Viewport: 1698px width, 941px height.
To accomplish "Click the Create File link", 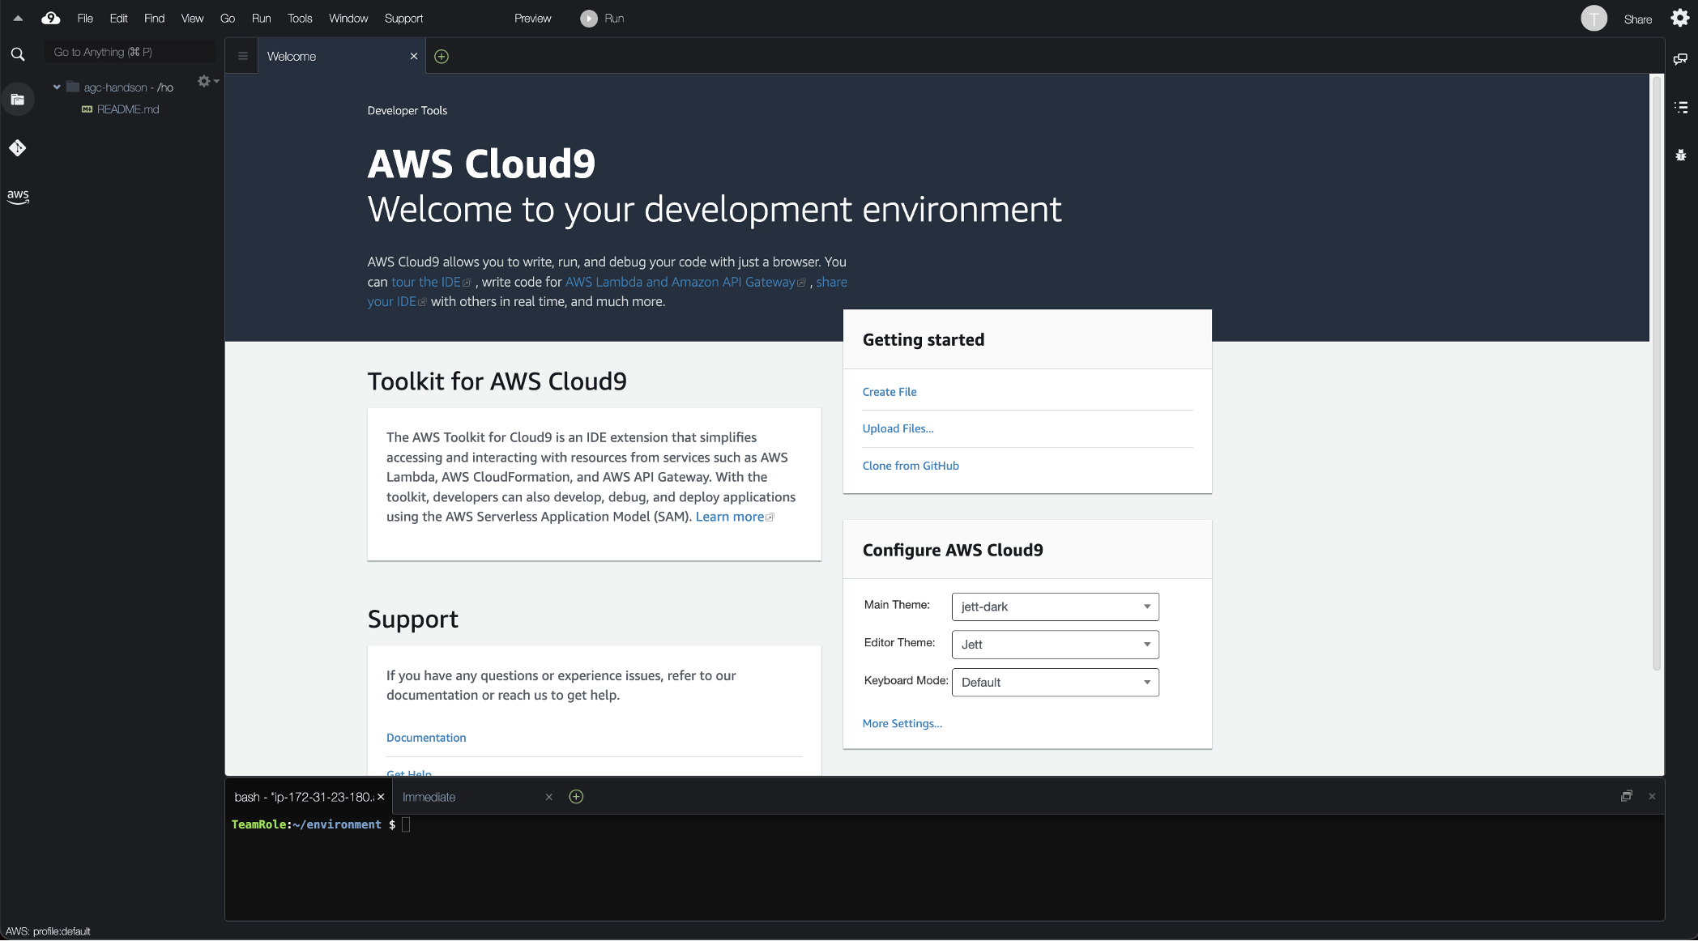I will [x=890, y=392].
